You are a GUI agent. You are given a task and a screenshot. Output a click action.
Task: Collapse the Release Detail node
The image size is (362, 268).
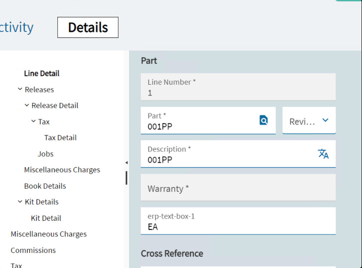pyautogui.click(x=26, y=105)
